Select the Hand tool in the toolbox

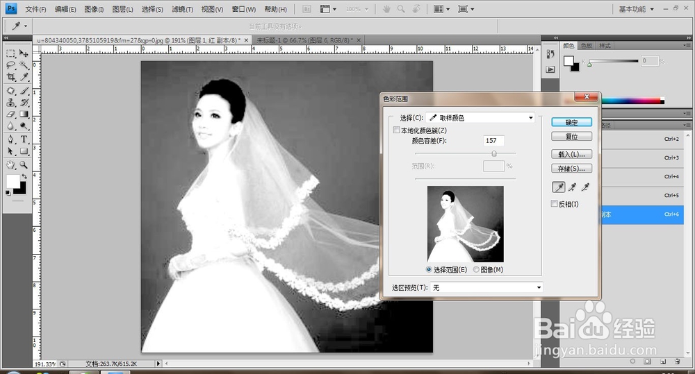pos(10,165)
